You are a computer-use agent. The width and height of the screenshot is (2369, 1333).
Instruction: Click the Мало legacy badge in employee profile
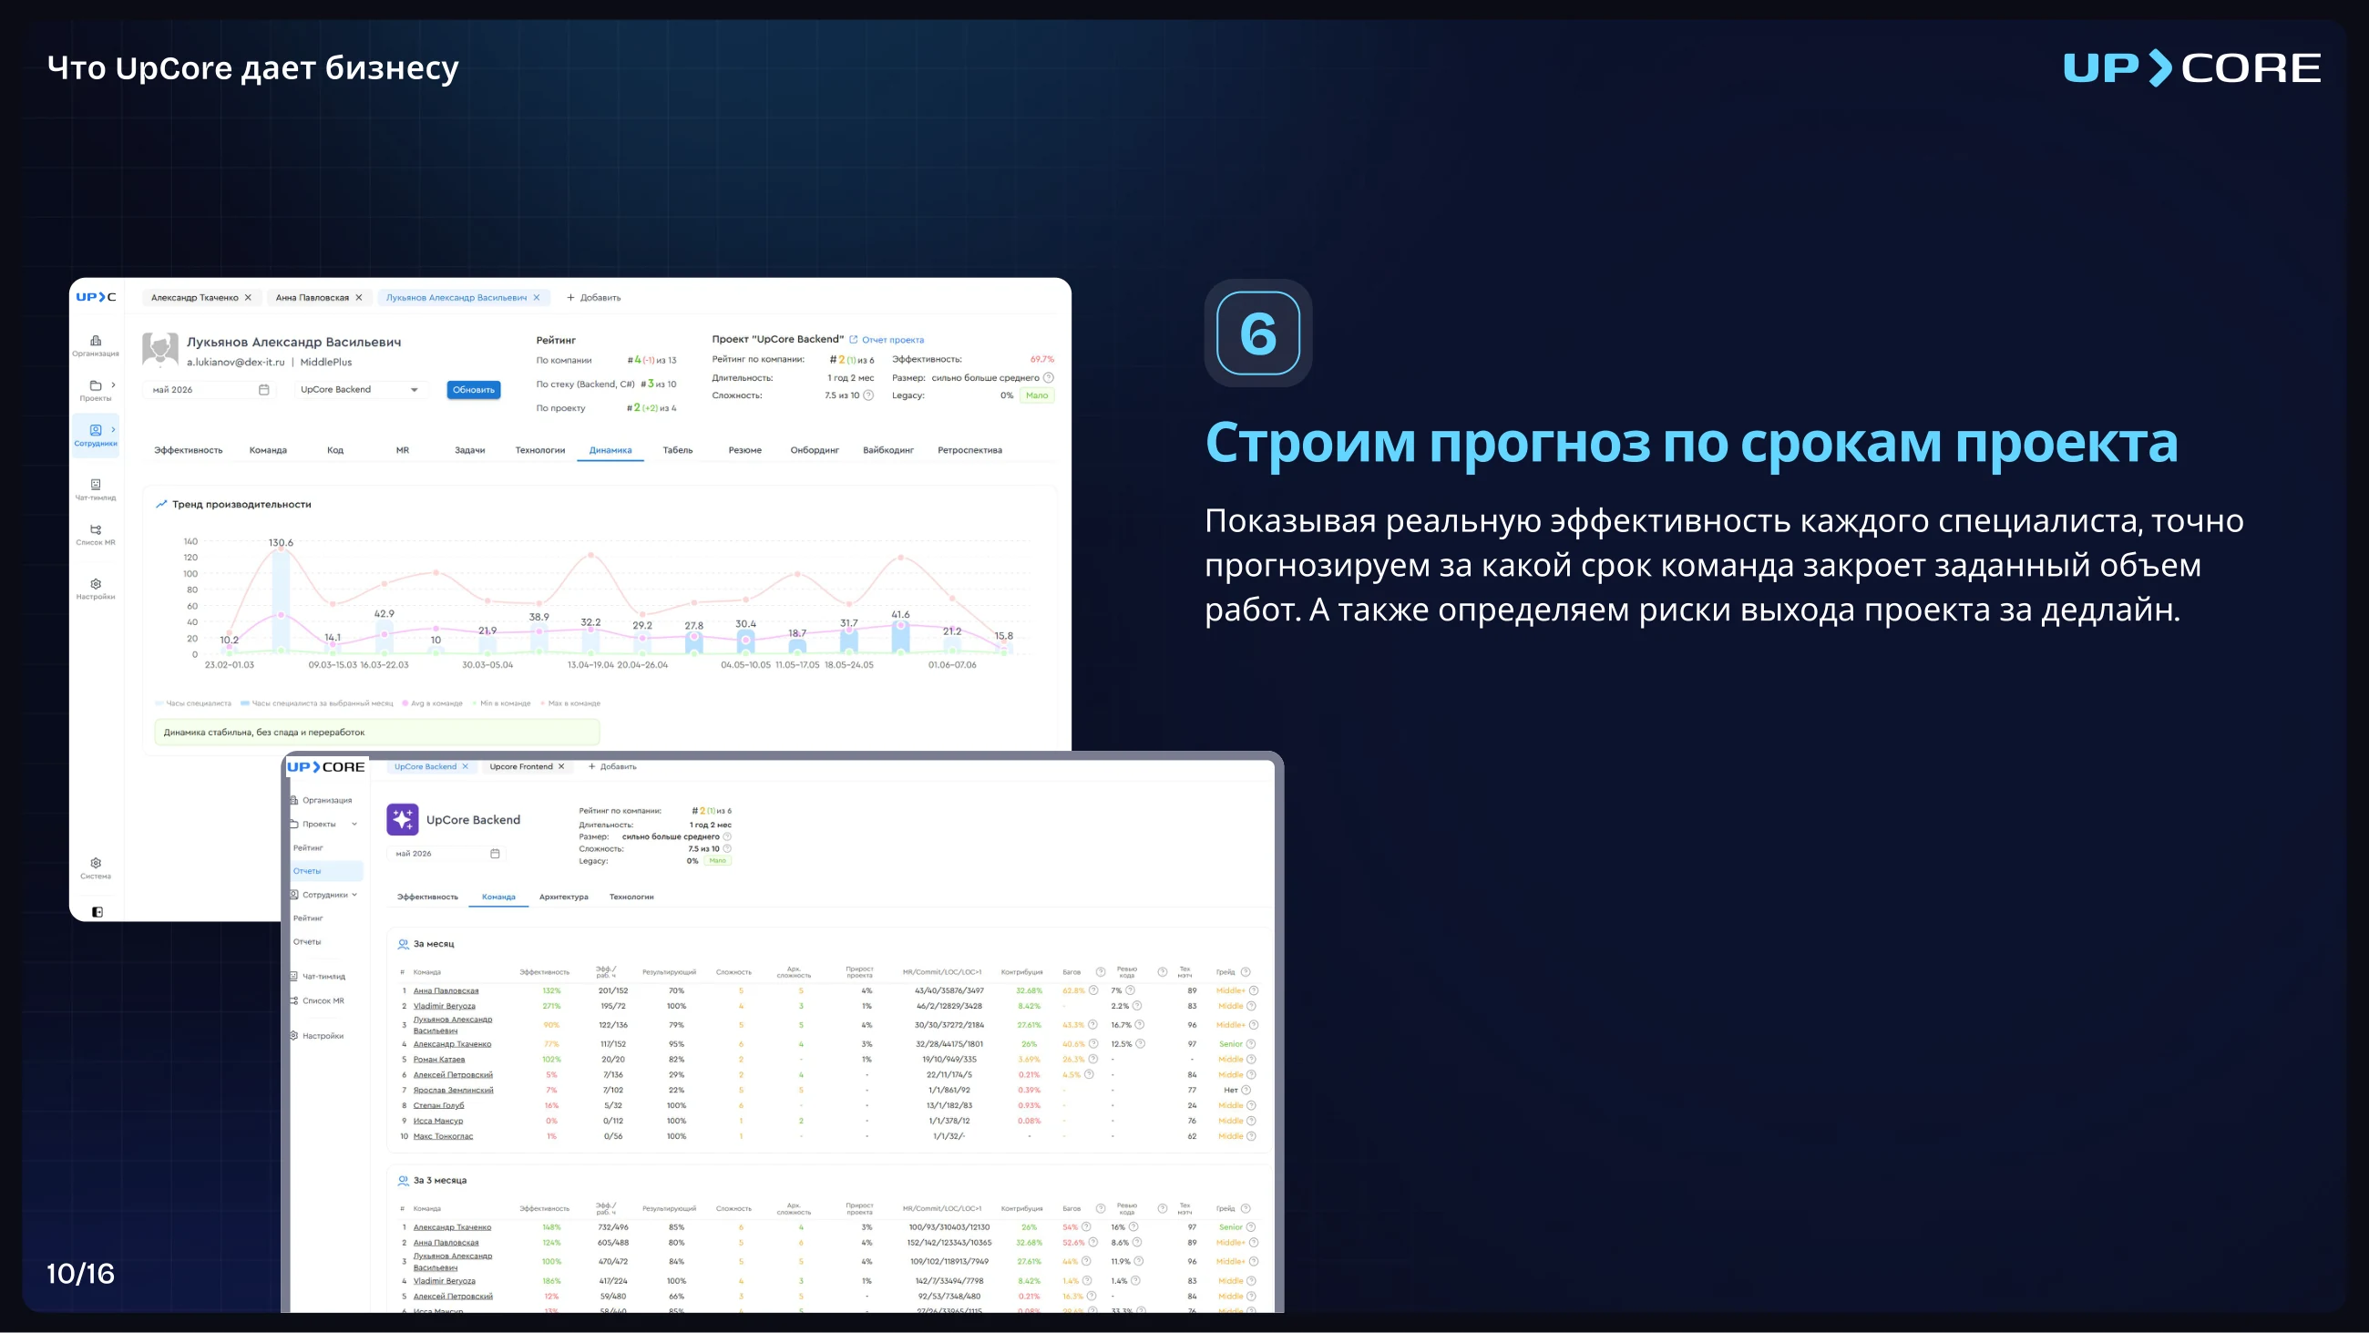[1037, 395]
